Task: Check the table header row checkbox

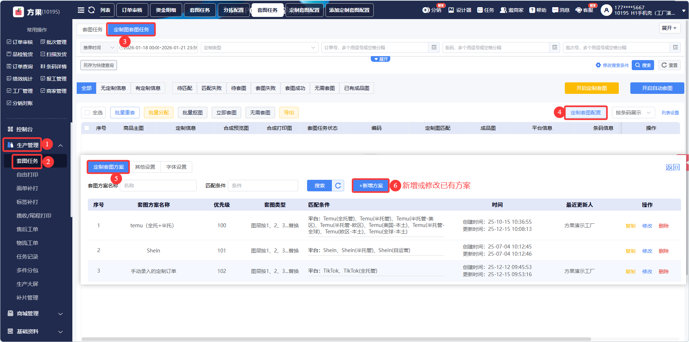Action: (x=87, y=128)
